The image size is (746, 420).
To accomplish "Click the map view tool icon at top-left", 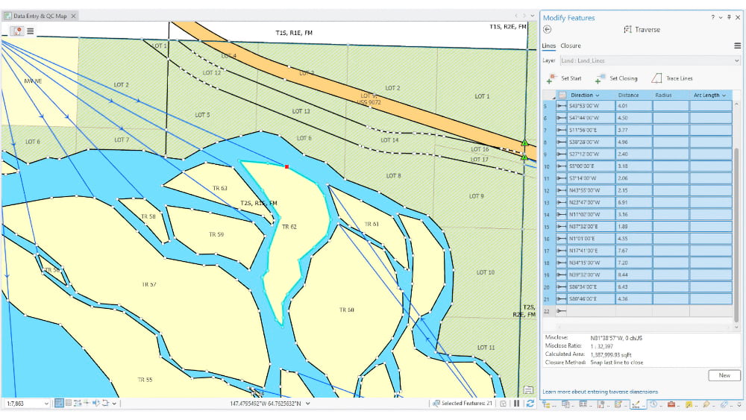I will tap(17, 31).
